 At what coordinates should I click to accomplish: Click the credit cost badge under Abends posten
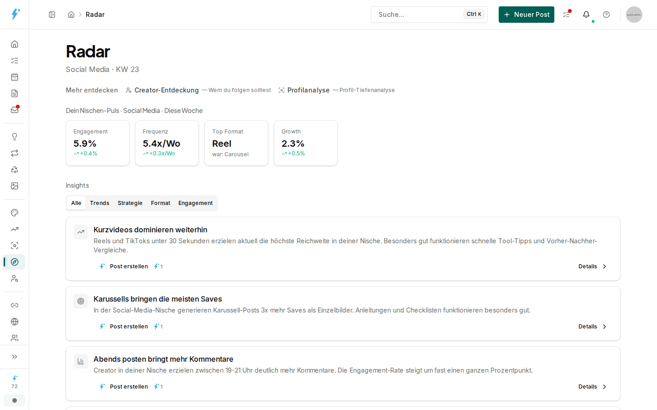[158, 387]
